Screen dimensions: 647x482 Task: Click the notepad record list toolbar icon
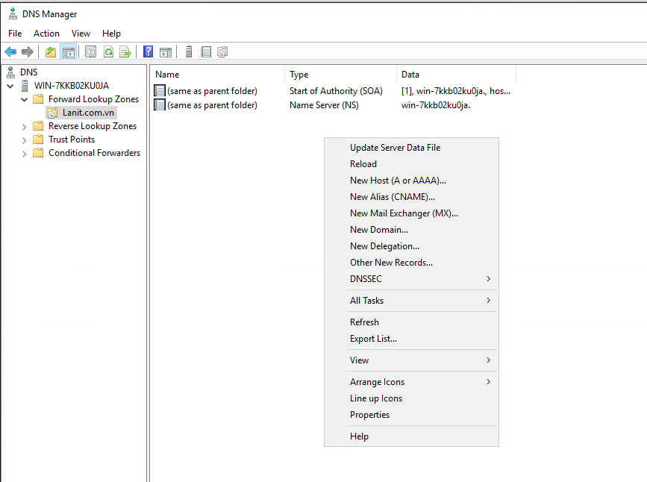pos(206,52)
